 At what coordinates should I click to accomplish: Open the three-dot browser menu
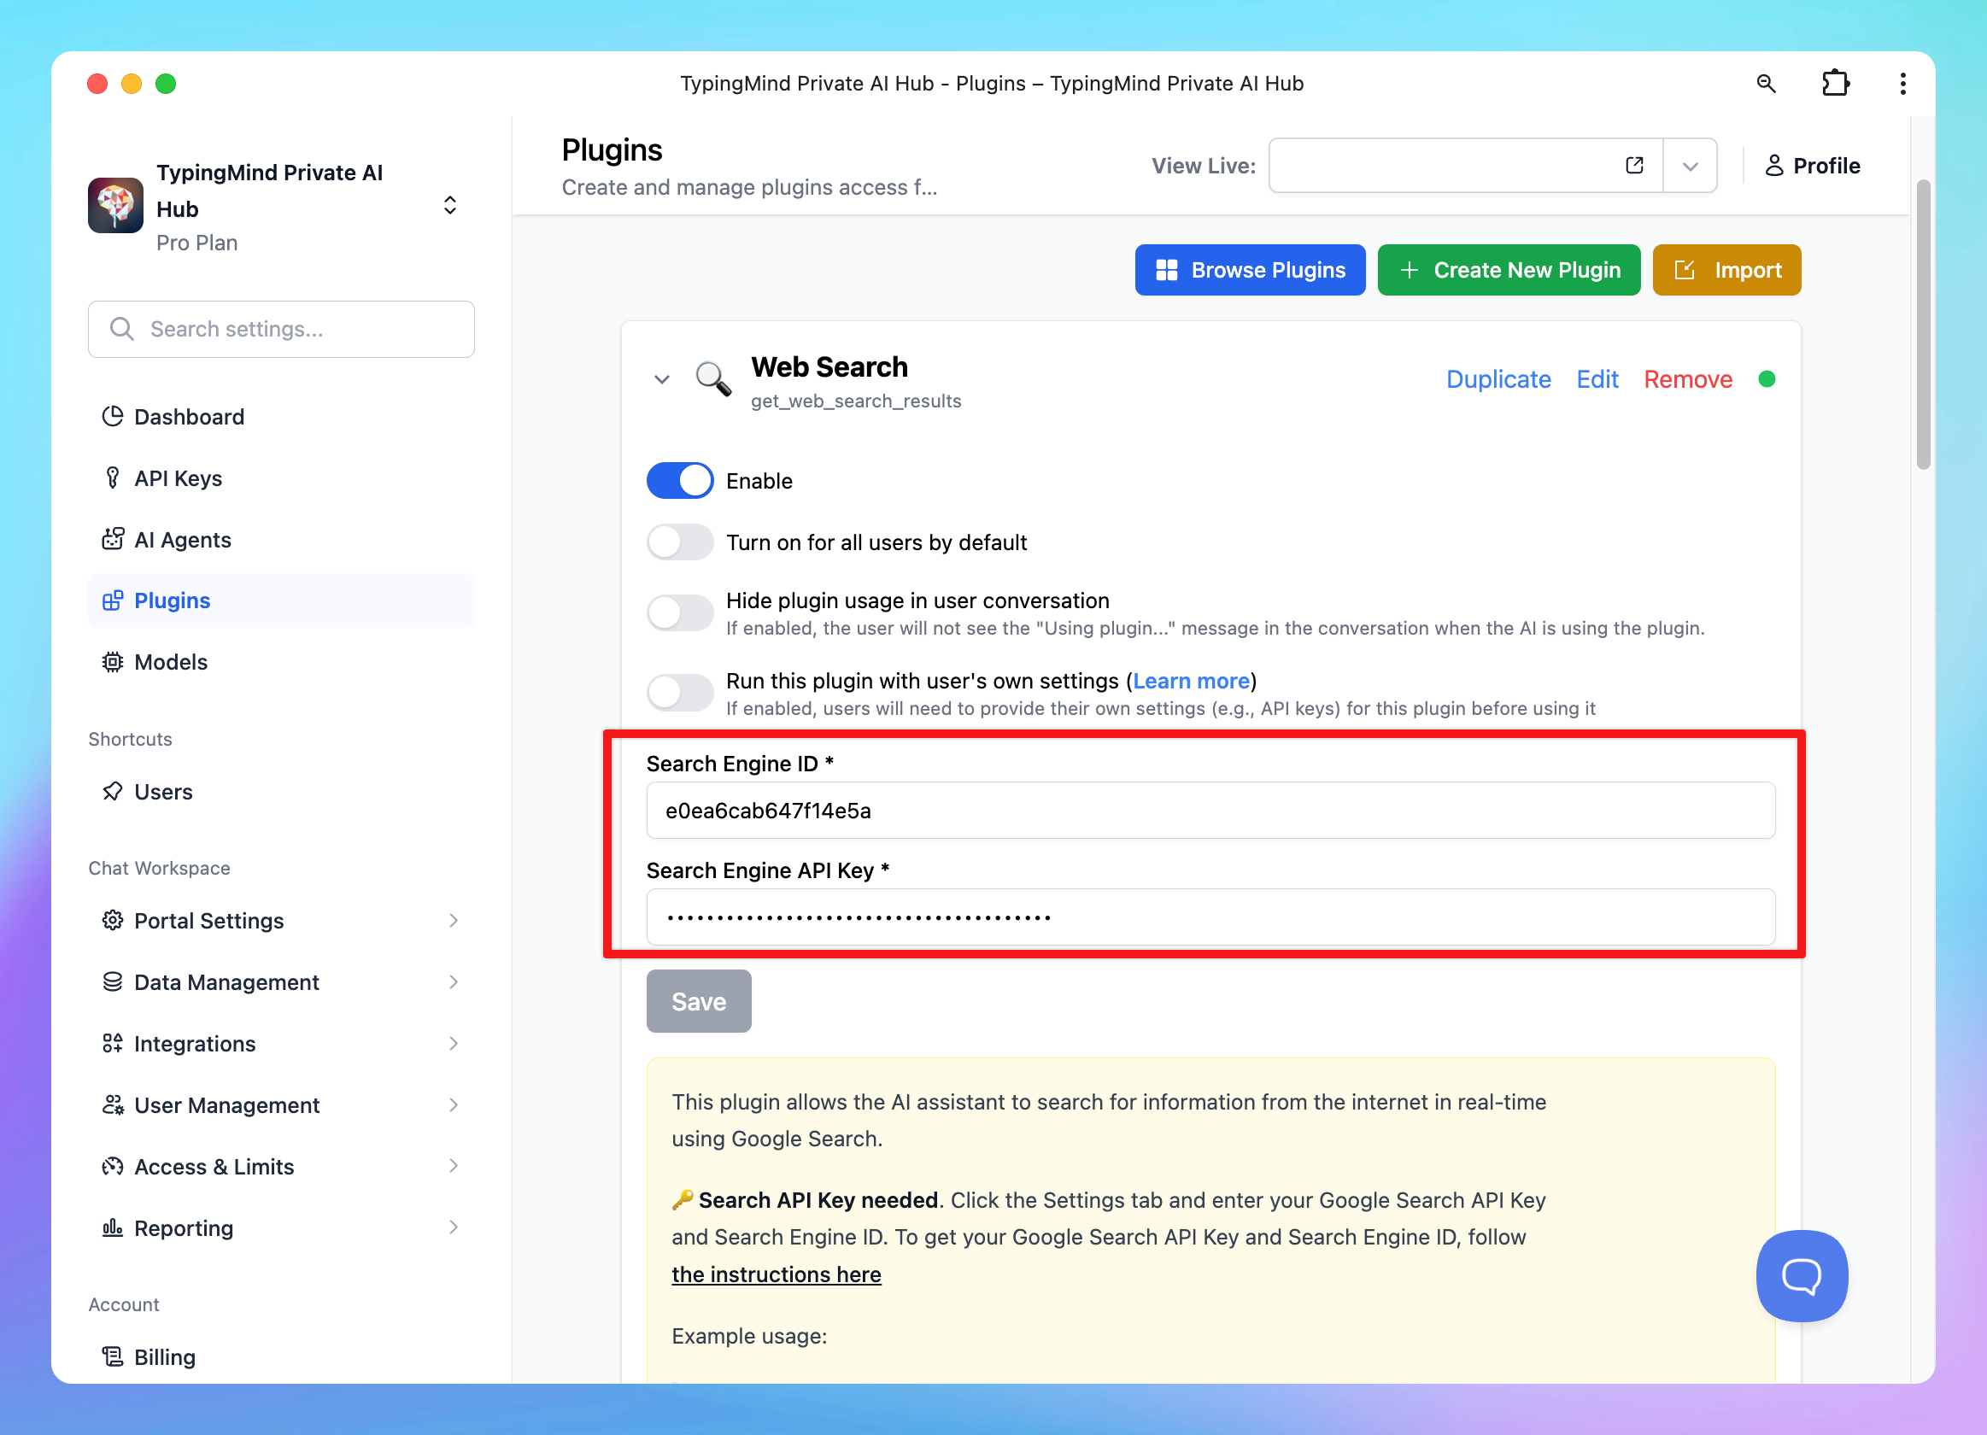point(1902,84)
